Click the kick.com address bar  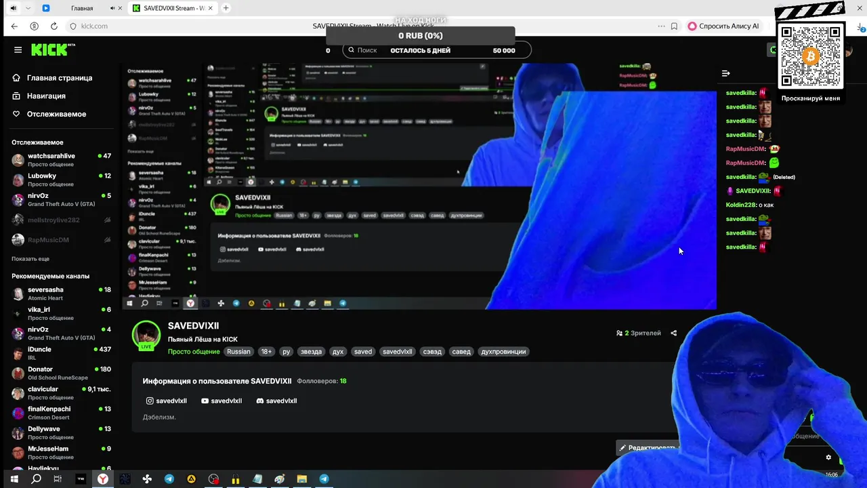[94, 26]
